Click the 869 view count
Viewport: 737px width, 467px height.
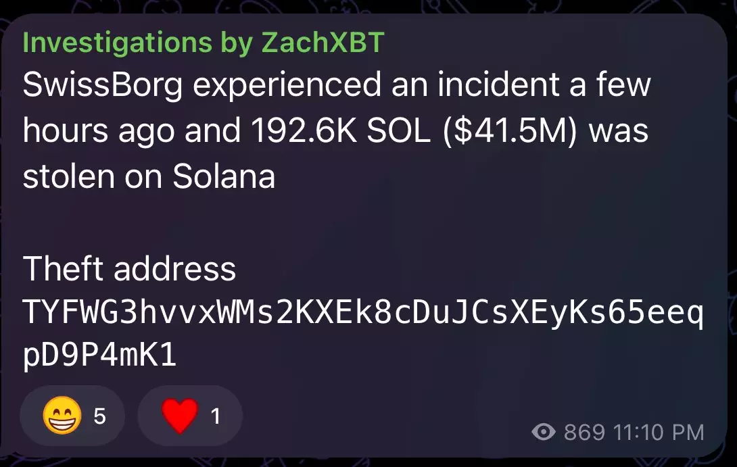click(x=584, y=433)
